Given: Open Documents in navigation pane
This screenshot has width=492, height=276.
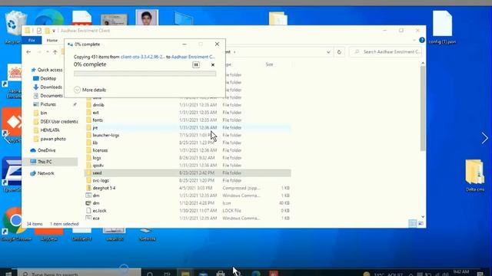Looking at the screenshot, I should 48,96.
